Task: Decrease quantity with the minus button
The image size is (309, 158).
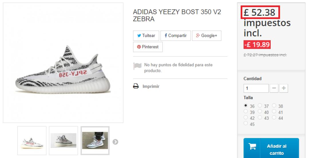Action: [x=274, y=88]
